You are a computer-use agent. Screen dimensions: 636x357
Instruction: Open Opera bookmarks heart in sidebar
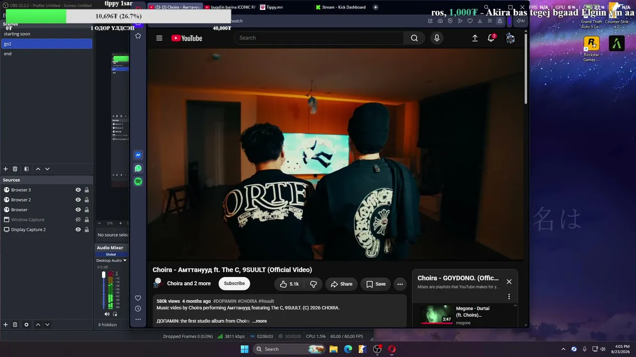(x=138, y=298)
